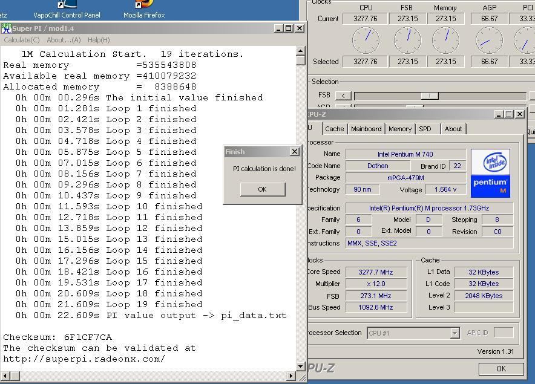This screenshot has width=535, height=384.
Task: Click the Brand ID value 22
Action: pos(457,166)
